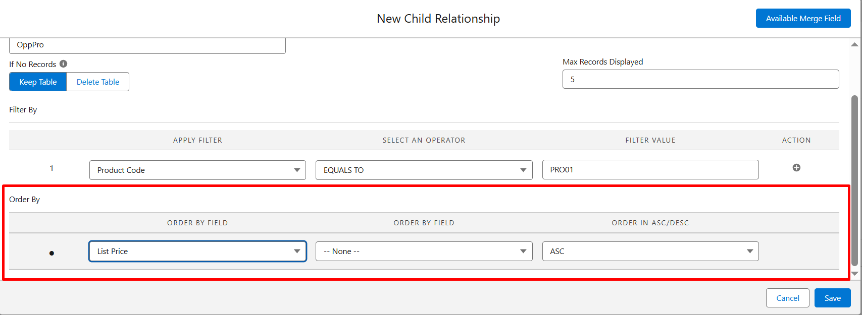Click the OppPro text field
The image size is (862, 315).
pyautogui.click(x=147, y=45)
